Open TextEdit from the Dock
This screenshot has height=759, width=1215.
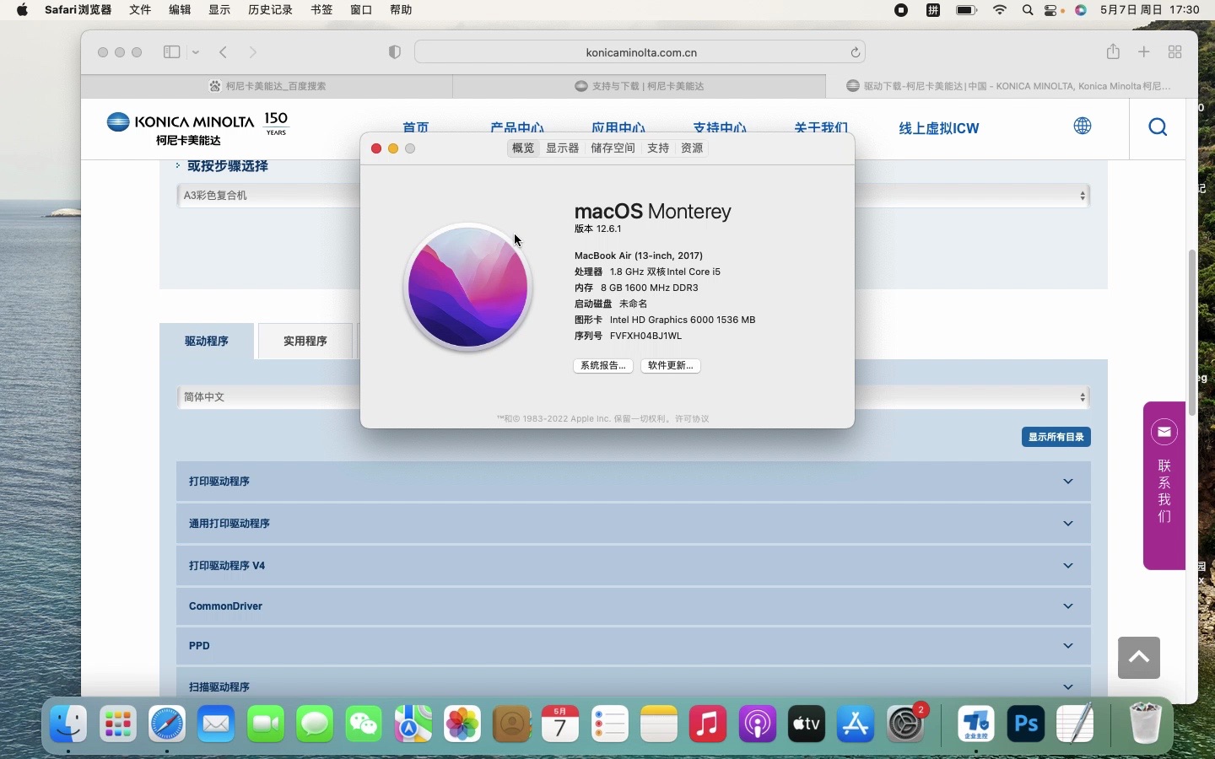pyautogui.click(x=1076, y=724)
